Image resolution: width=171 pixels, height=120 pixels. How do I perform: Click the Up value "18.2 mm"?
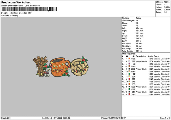[139, 33]
